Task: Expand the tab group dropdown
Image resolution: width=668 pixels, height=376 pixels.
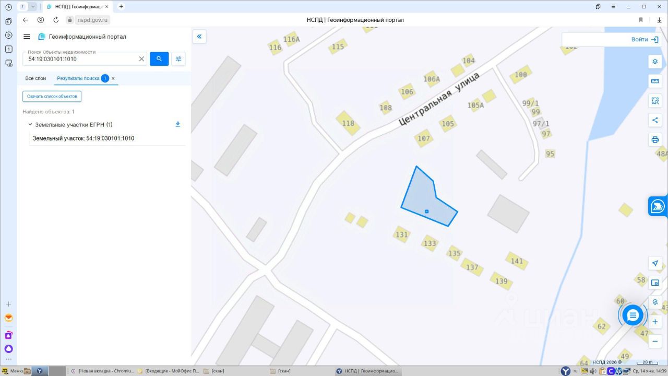Action: tap(33, 6)
